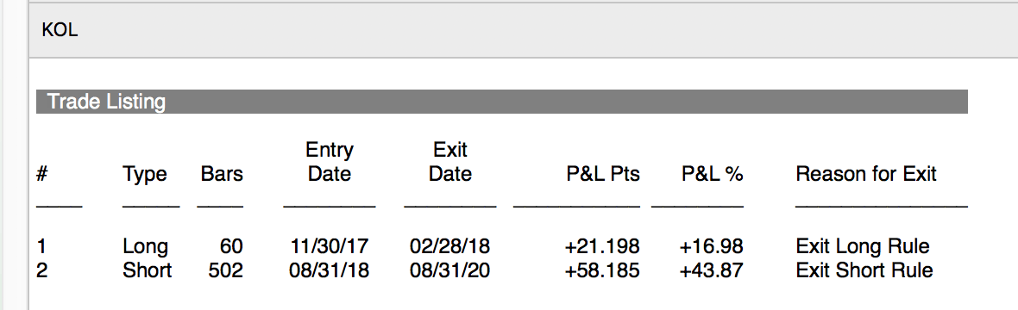Click the Long trade type cell
1018x310 pixels.
[146, 247]
